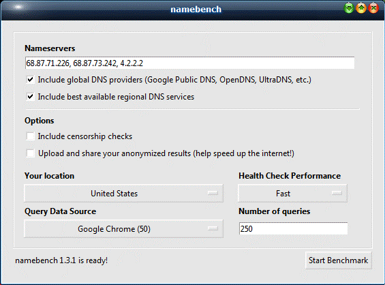Click the Number of queries field

click(x=293, y=228)
